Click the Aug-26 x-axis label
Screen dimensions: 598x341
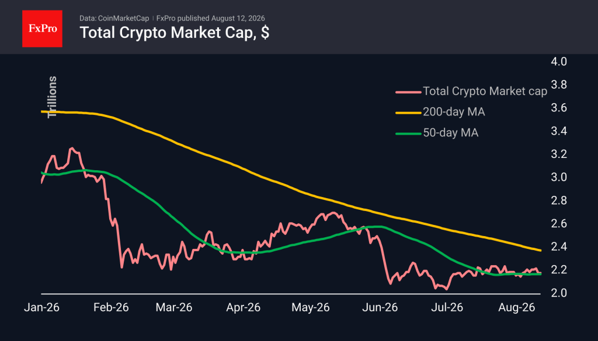tap(517, 308)
